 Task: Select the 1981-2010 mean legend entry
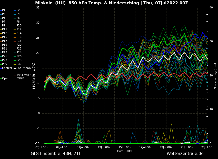24,76
